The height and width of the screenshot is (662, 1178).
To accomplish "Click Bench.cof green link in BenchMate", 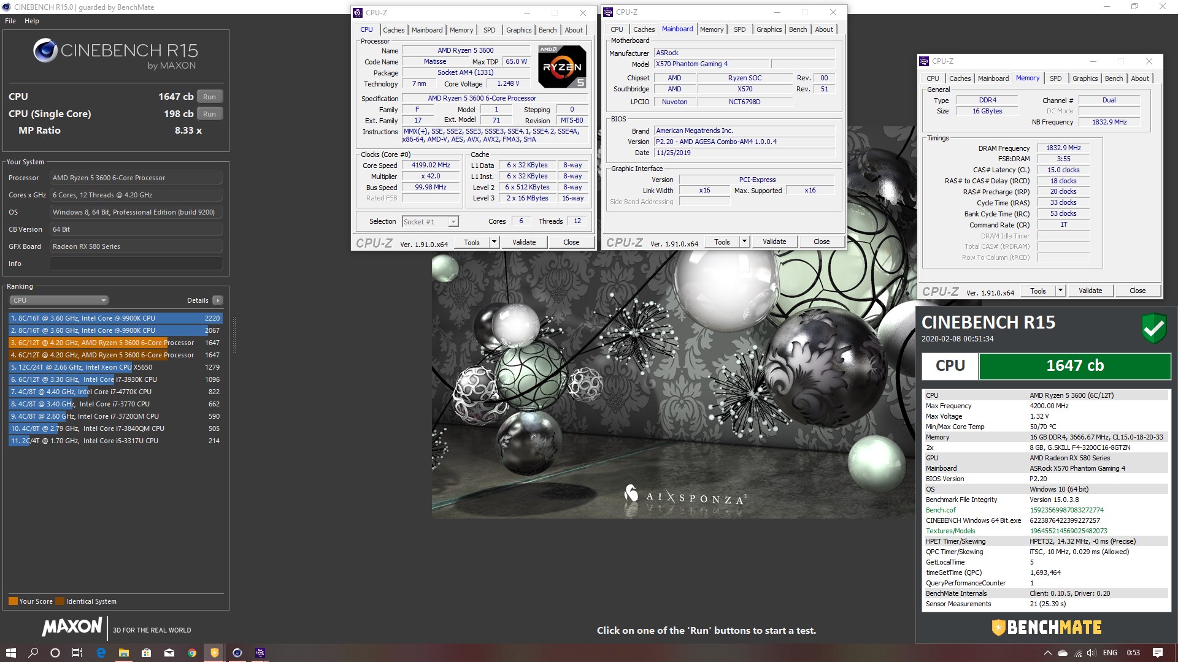I will coord(941,510).
